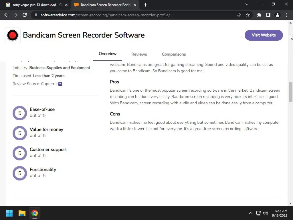Open the Review Source help question-mark icon
293x220 pixels.
tap(60, 84)
